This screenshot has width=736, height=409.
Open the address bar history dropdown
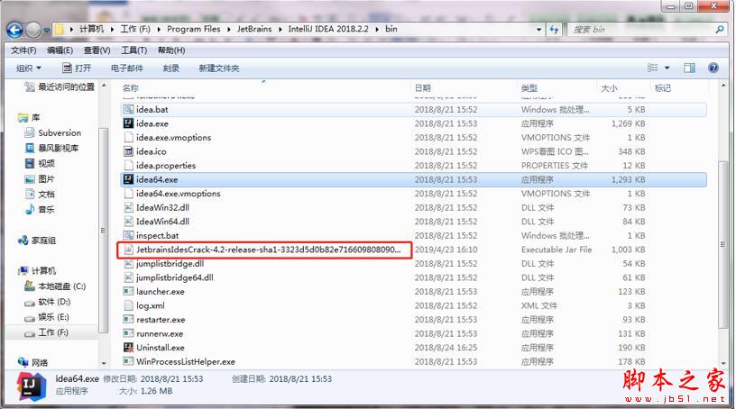point(538,30)
